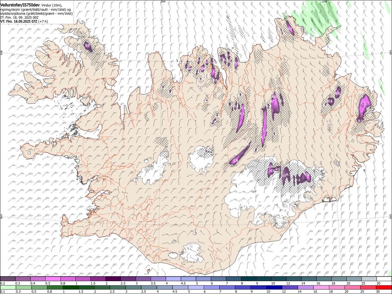Click the medium green 0.5 swatch in lower legend
Viewport: 392px width, 294px height.
pyautogui.click(x=40, y=288)
